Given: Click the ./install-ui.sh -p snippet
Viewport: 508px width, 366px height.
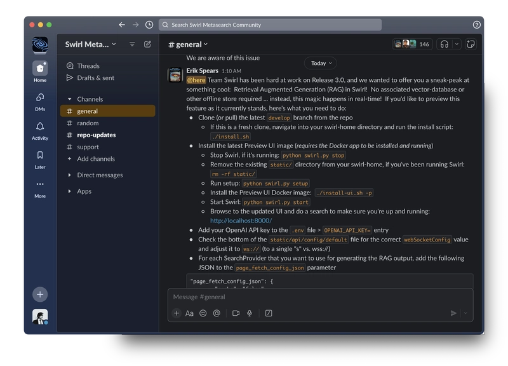Looking at the screenshot, I should 344,193.
